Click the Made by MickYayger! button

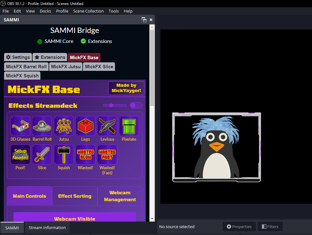[x=126, y=88]
